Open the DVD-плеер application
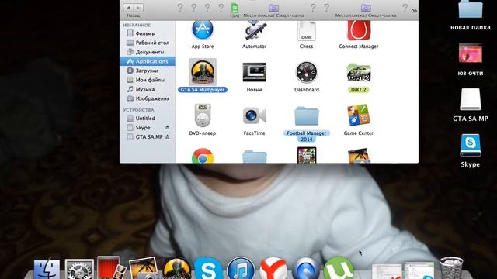 203,115
